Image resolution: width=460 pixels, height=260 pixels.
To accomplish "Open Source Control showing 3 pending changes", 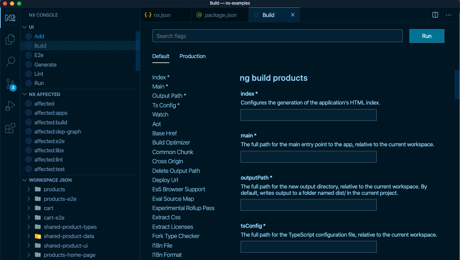I will 10,84.
